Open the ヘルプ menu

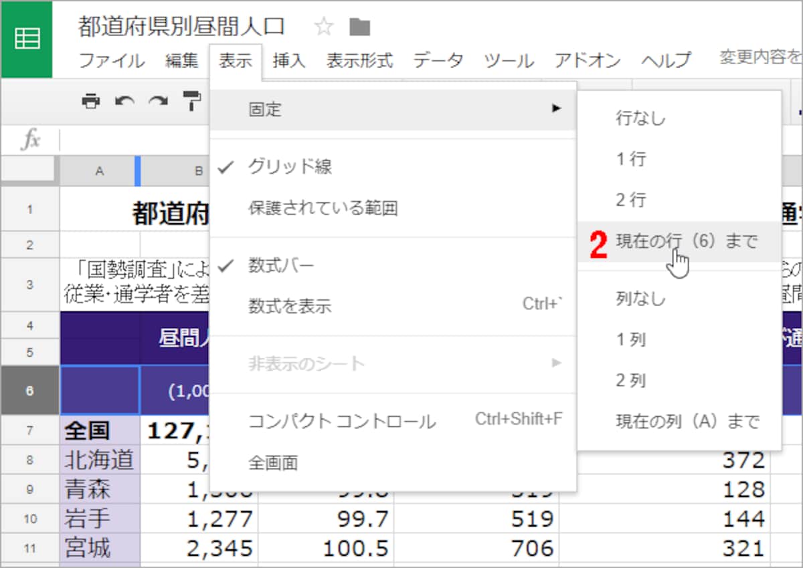pyautogui.click(x=666, y=61)
